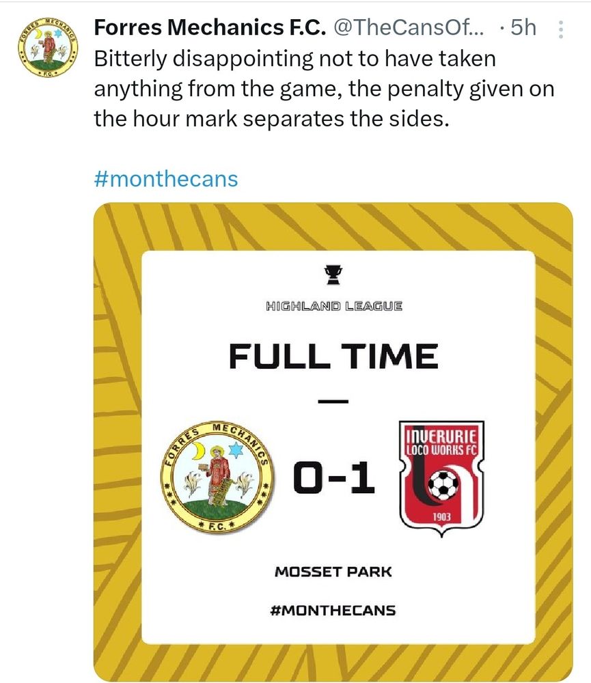Click the Inverurie Loco Works FC badge
The image size is (591, 683).
pos(441,475)
